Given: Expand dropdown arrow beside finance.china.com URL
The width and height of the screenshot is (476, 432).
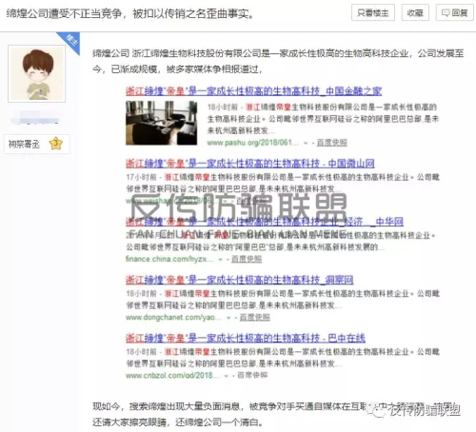Looking at the screenshot, I should [220, 260].
